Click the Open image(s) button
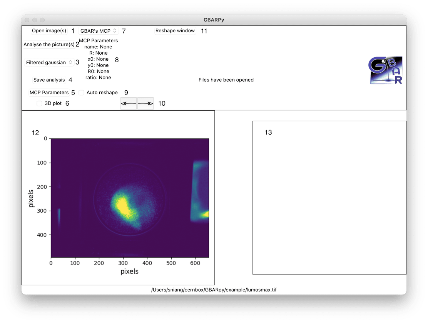The image size is (428, 323). pos(49,31)
